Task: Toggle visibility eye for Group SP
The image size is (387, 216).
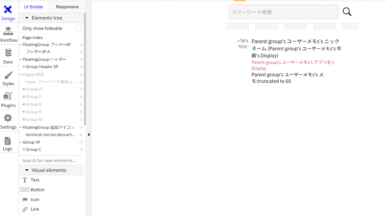Action: tap(81, 142)
